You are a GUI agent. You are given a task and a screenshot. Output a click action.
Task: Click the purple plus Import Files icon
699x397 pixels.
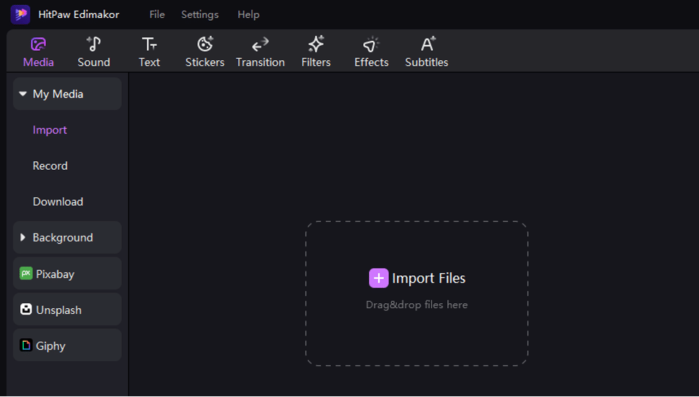[x=379, y=278]
